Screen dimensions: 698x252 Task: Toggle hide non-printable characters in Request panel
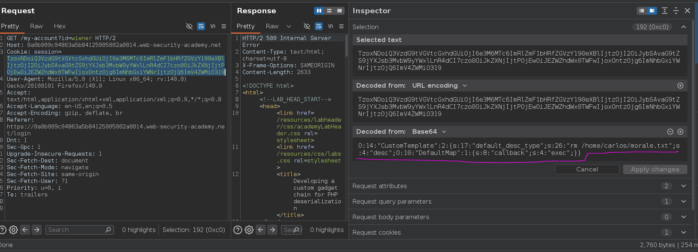coord(189,26)
